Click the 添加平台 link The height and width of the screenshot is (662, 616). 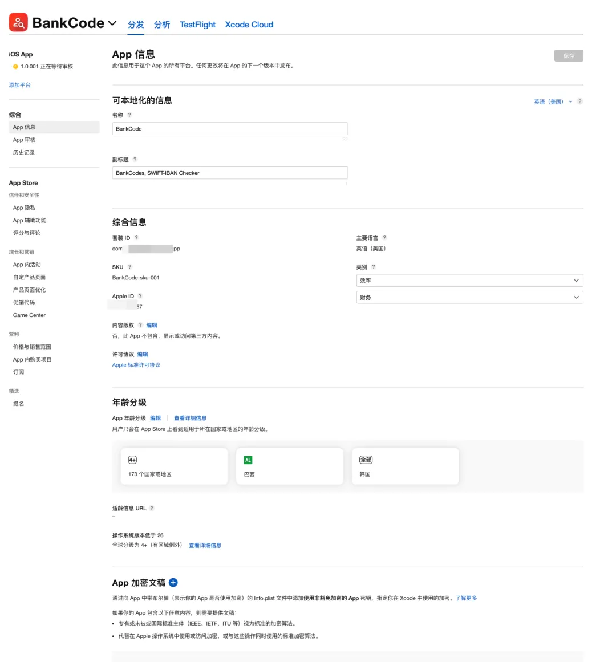tap(19, 85)
